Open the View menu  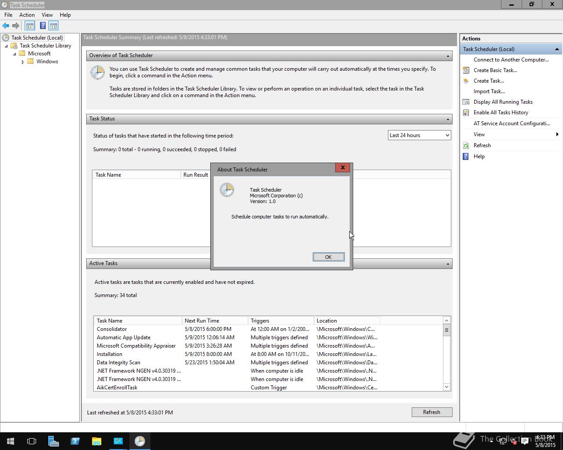(x=47, y=15)
